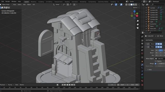Click the Mirror Object Cube.011 field
Viewport: 165px width, 92px height.
tap(160, 59)
